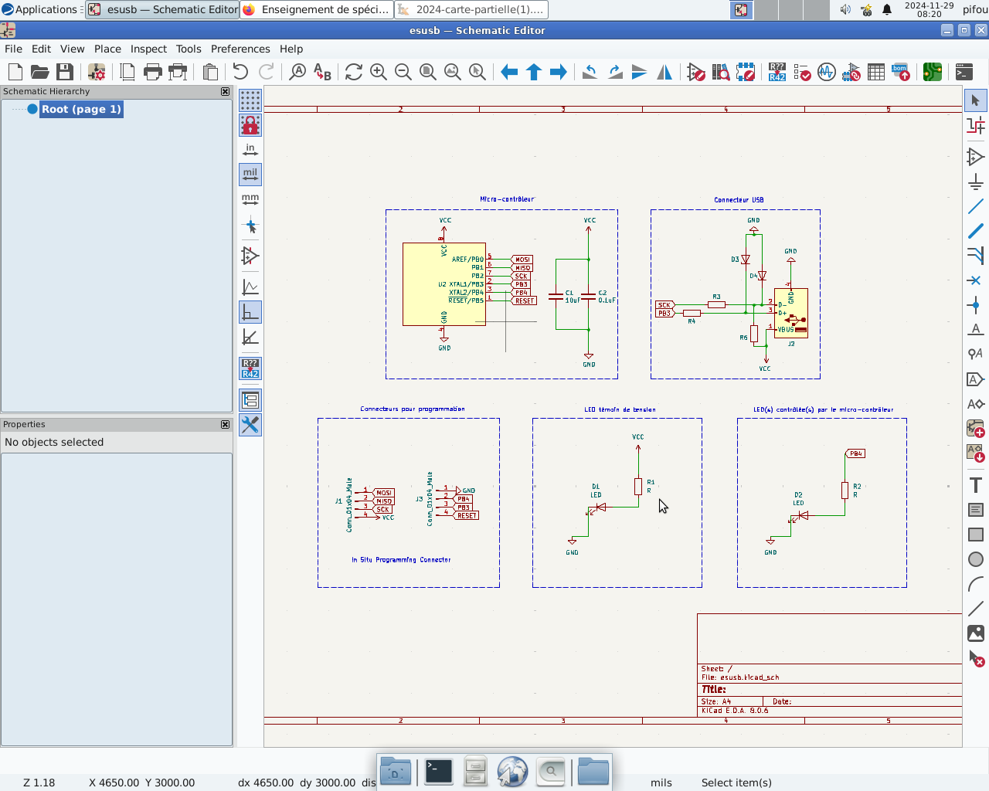
Task: Close the Properties panel
Action: 225,424
